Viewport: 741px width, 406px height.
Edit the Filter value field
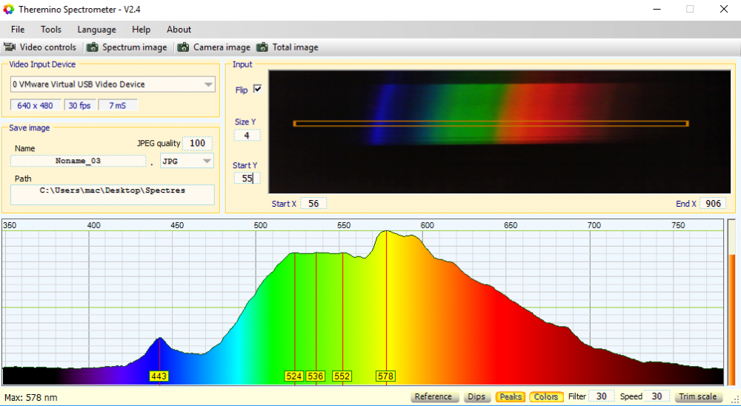(x=601, y=396)
